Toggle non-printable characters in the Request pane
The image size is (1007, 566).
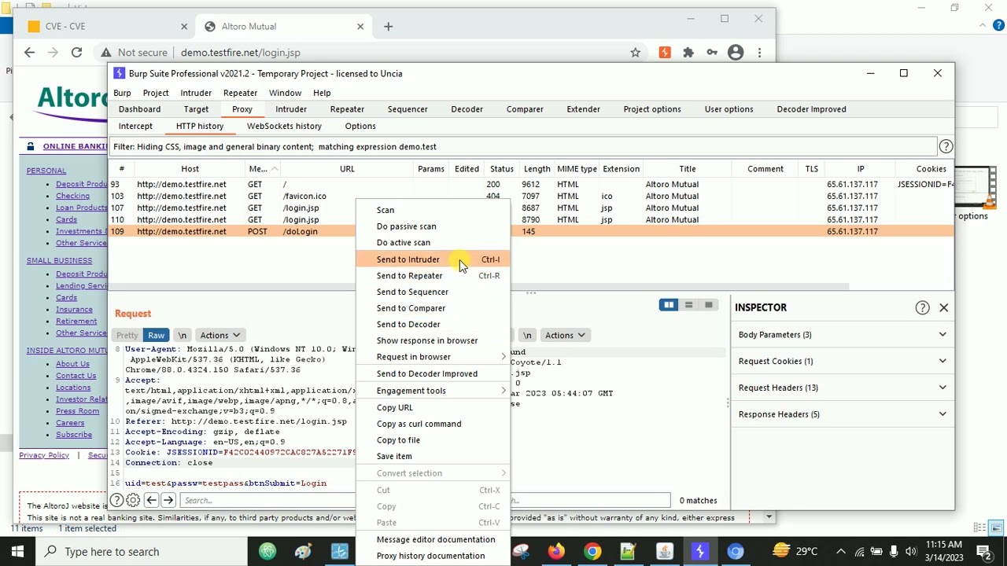182,335
